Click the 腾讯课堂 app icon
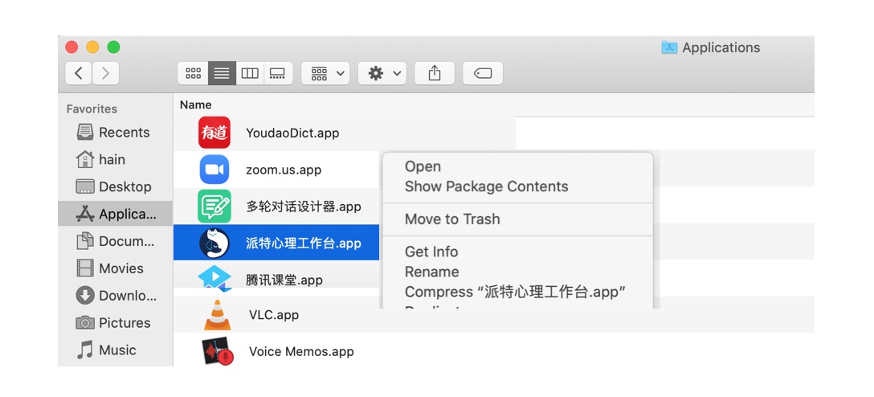The width and height of the screenshot is (874, 397). pos(214,280)
